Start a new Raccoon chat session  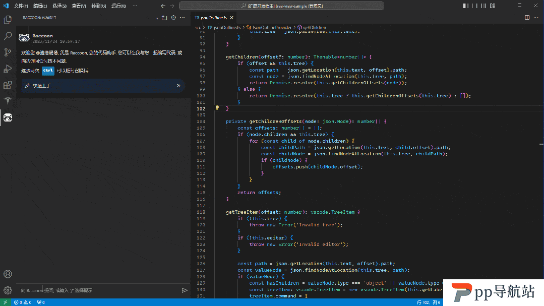(x=164, y=18)
